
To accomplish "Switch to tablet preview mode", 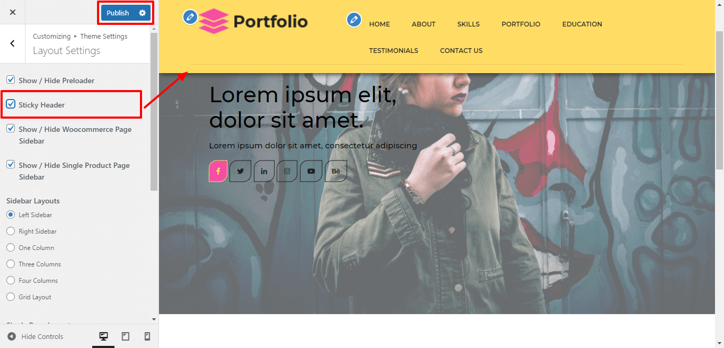I will (x=126, y=336).
